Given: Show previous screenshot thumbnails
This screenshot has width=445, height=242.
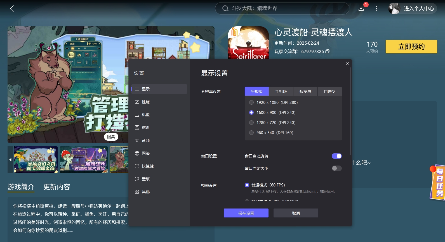Looking at the screenshot, I should pyautogui.click(x=10, y=160).
